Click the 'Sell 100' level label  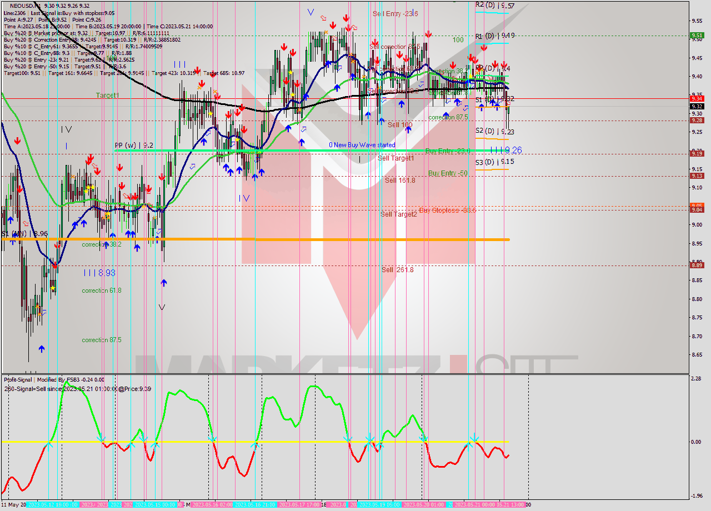400,124
